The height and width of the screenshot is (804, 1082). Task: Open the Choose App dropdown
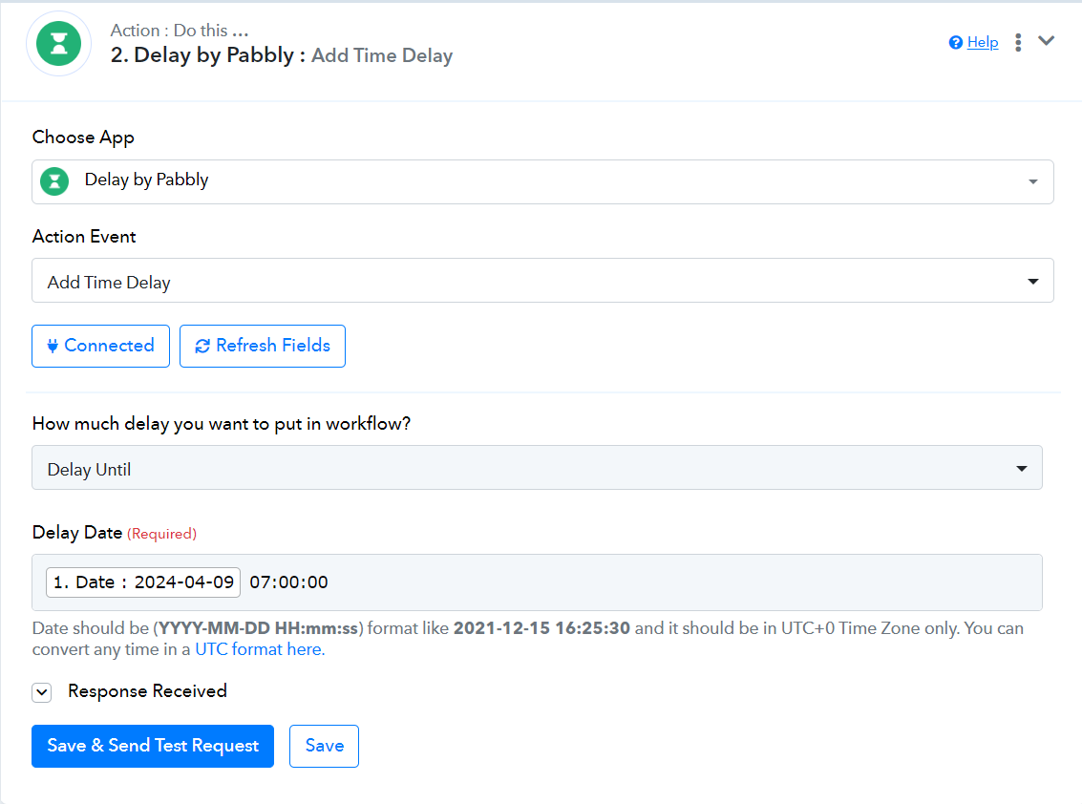542,181
